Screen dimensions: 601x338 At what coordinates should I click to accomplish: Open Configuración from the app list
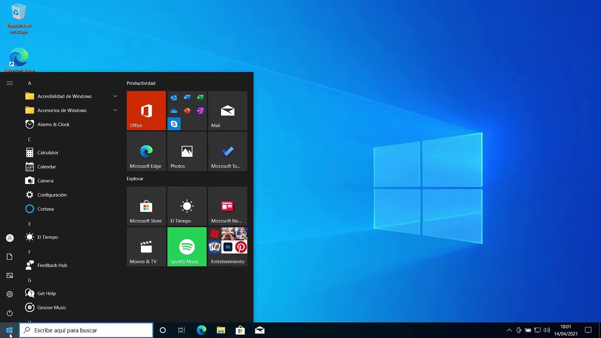coord(70,195)
